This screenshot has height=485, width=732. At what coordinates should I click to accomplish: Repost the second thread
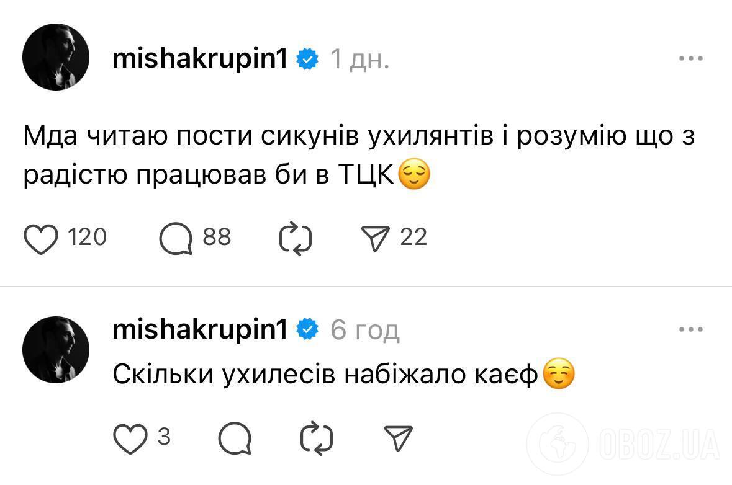point(318,438)
